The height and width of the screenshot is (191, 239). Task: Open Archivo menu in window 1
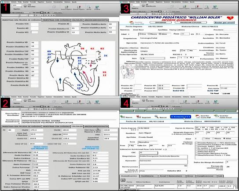pos(7,2)
